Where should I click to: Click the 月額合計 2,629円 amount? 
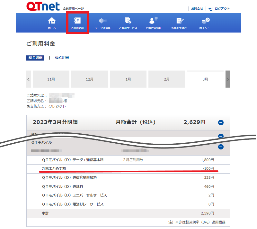194,122
